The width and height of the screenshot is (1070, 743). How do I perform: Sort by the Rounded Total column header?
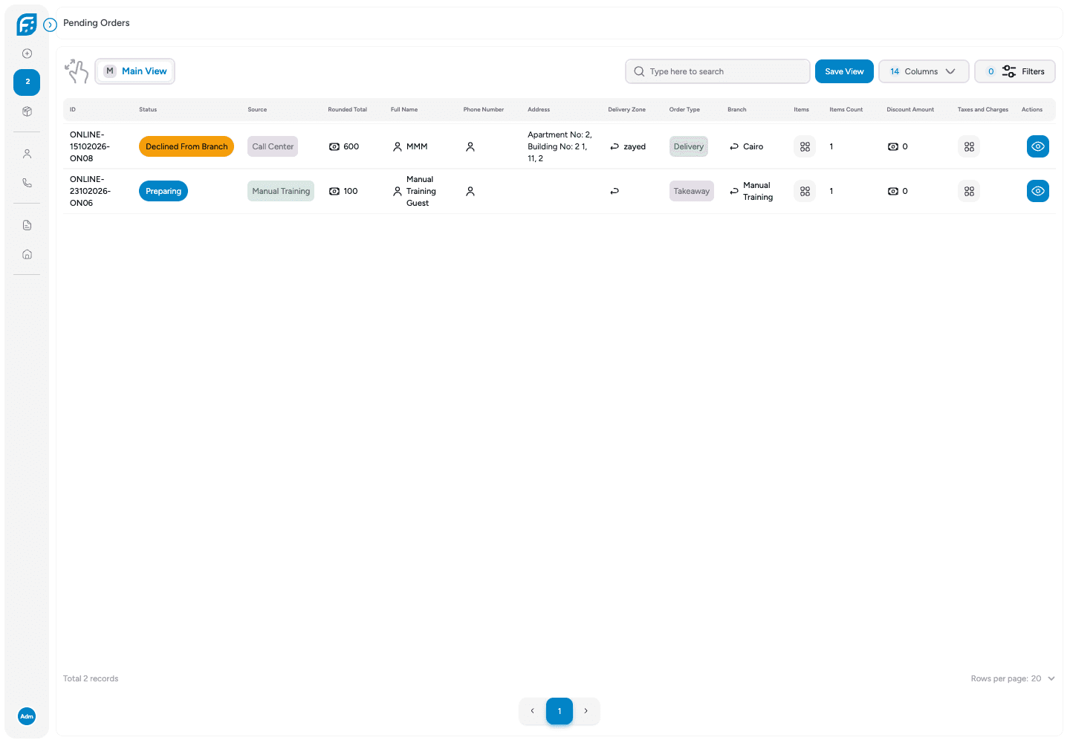pos(348,109)
